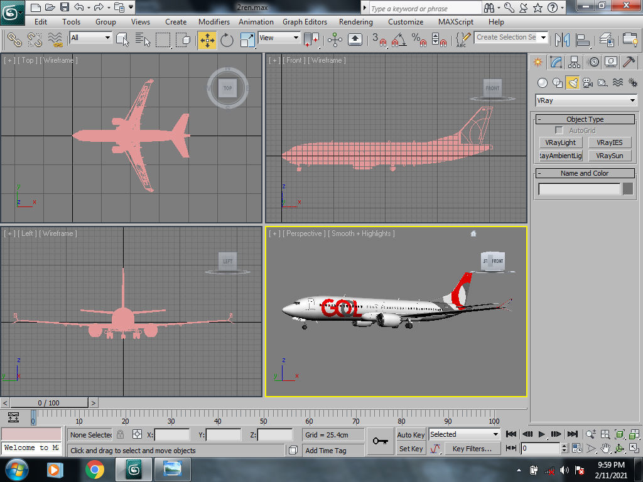
Task: Click the object name input field
Action: tap(579, 189)
